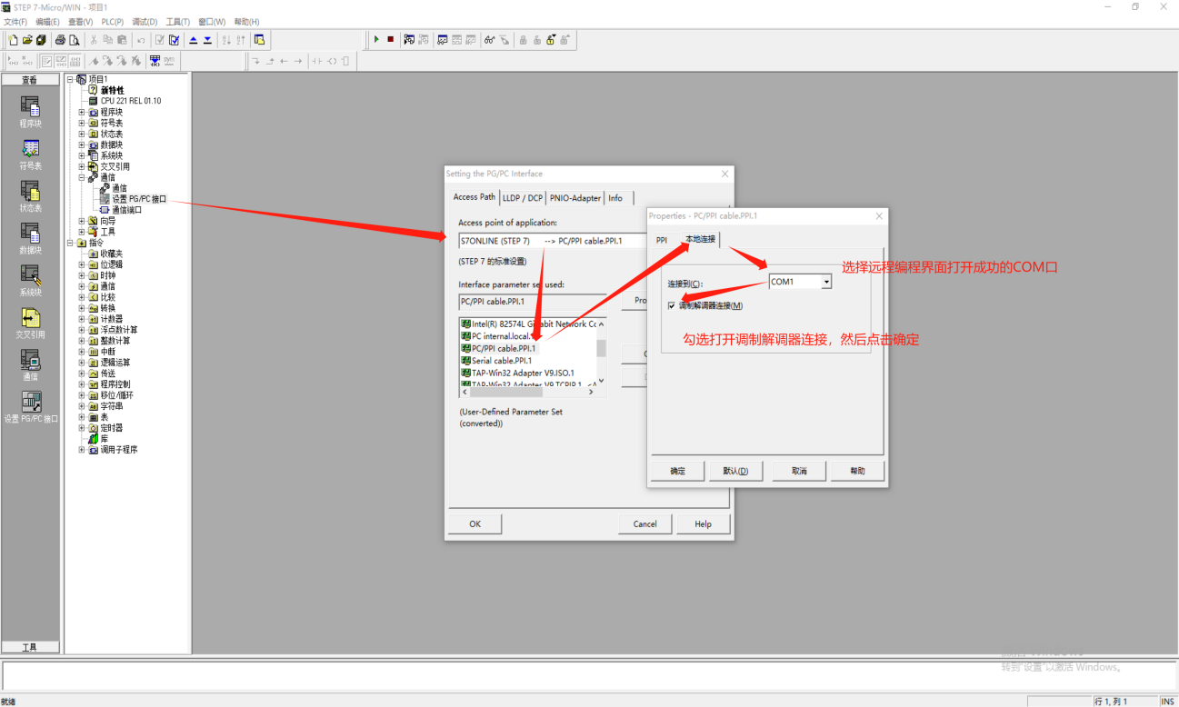The width and height of the screenshot is (1179, 707).
Task: Collapse the 指令 instruction tree root
Action: 70,243
